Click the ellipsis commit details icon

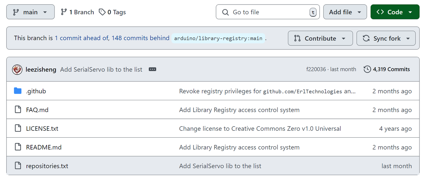tap(152, 69)
